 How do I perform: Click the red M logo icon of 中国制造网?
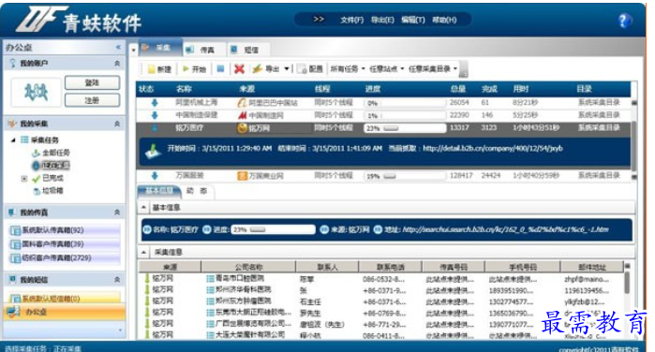pos(242,115)
